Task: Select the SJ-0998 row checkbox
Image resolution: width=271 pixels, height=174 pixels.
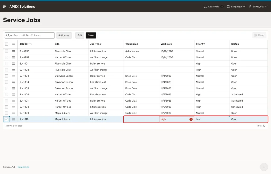Action: pos(7,51)
